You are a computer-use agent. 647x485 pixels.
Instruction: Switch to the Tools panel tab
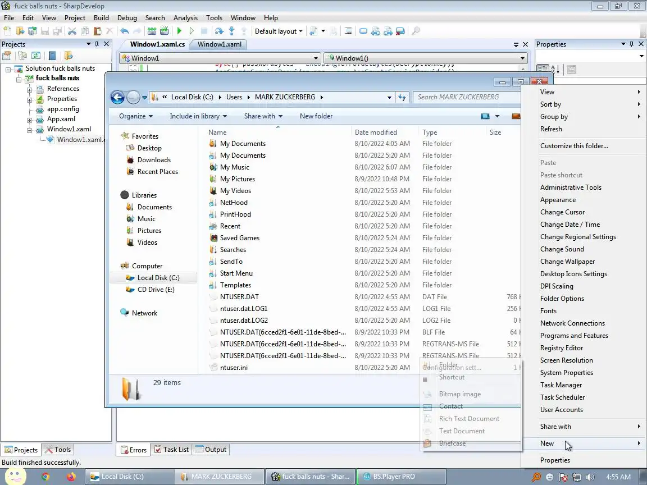click(58, 450)
